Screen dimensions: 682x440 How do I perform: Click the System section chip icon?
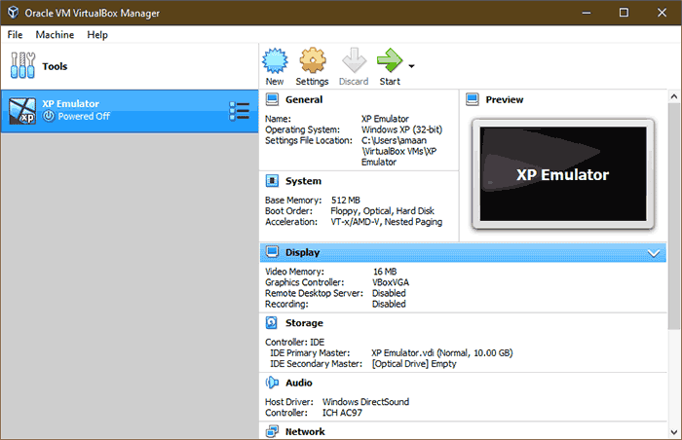click(272, 181)
